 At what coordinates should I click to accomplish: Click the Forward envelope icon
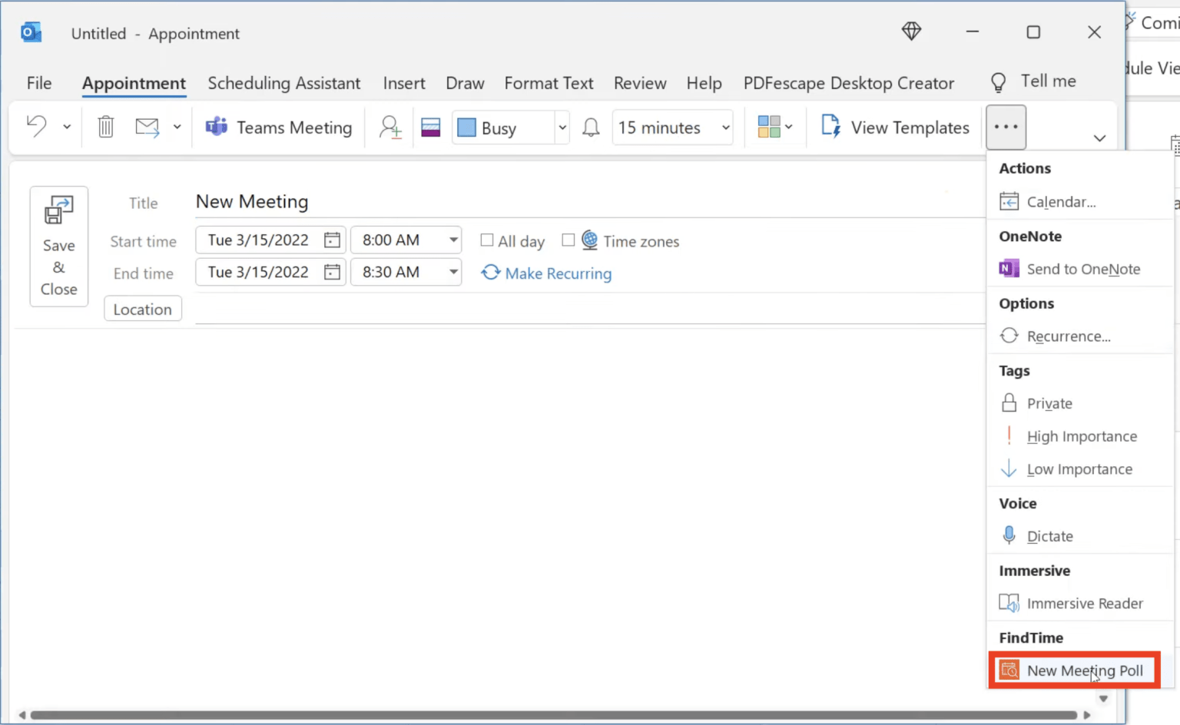point(147,127)
